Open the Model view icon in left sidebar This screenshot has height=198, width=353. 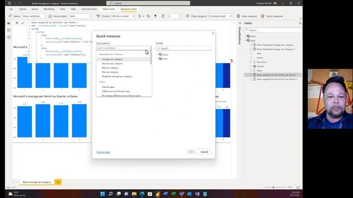[9, 37]
